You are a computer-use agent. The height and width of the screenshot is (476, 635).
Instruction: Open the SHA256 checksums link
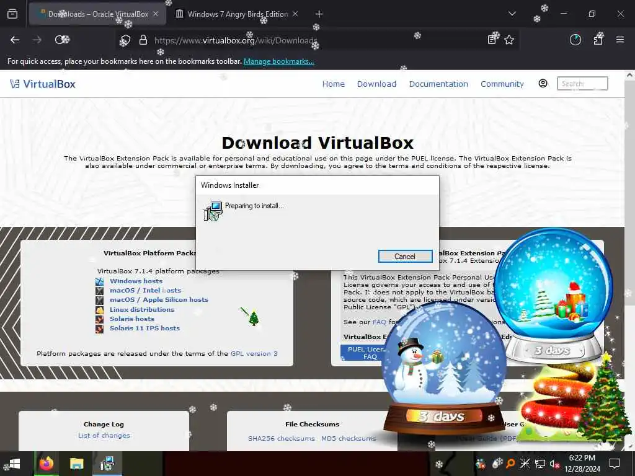click(x=282, y=438)
